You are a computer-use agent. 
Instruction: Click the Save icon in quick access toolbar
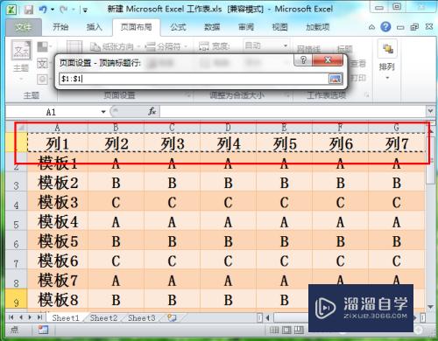point(29,10)
